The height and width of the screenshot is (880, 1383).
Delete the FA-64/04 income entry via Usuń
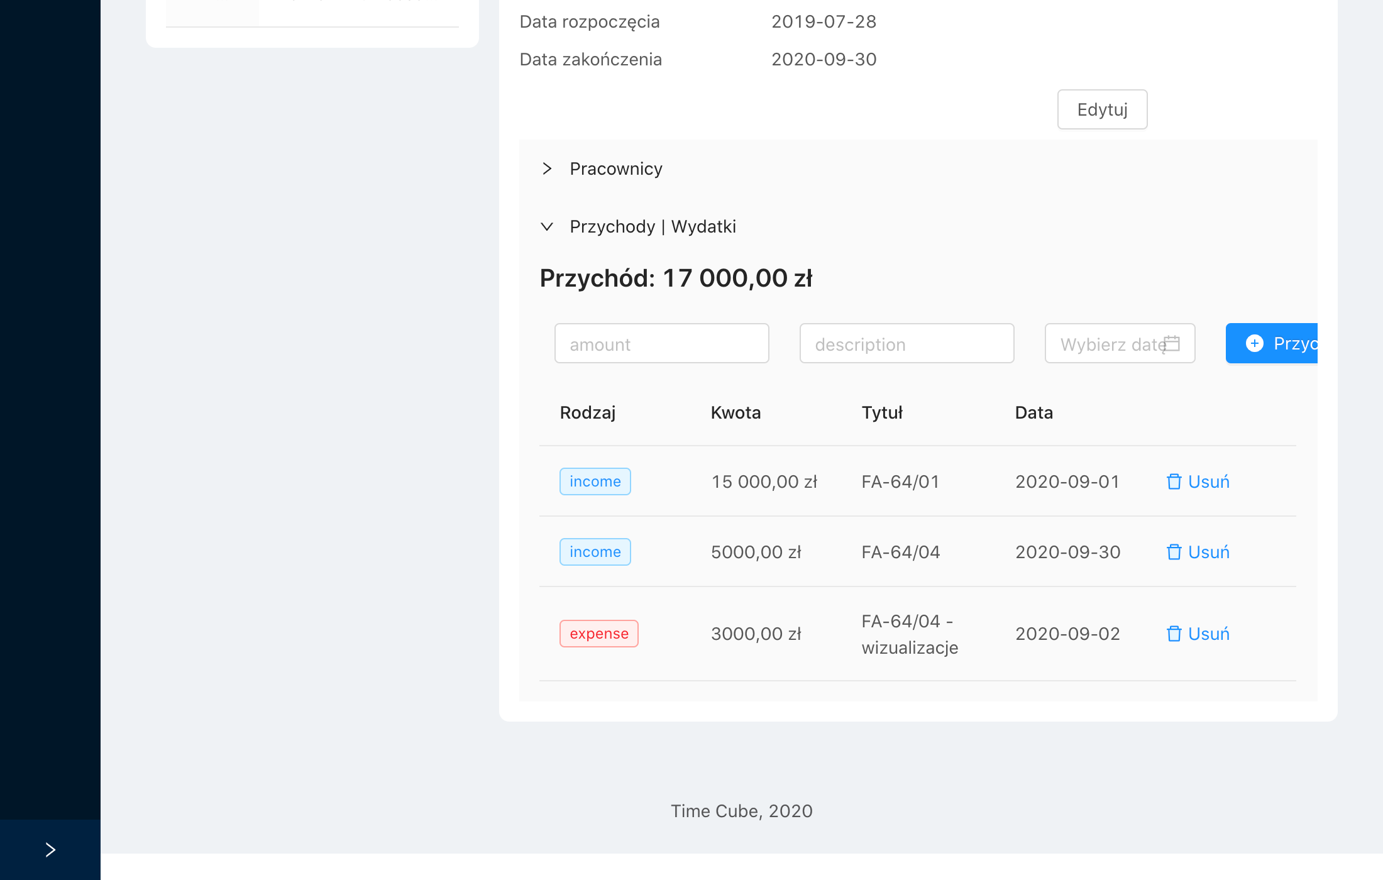pyautogui.click(x=1198, y=552)
